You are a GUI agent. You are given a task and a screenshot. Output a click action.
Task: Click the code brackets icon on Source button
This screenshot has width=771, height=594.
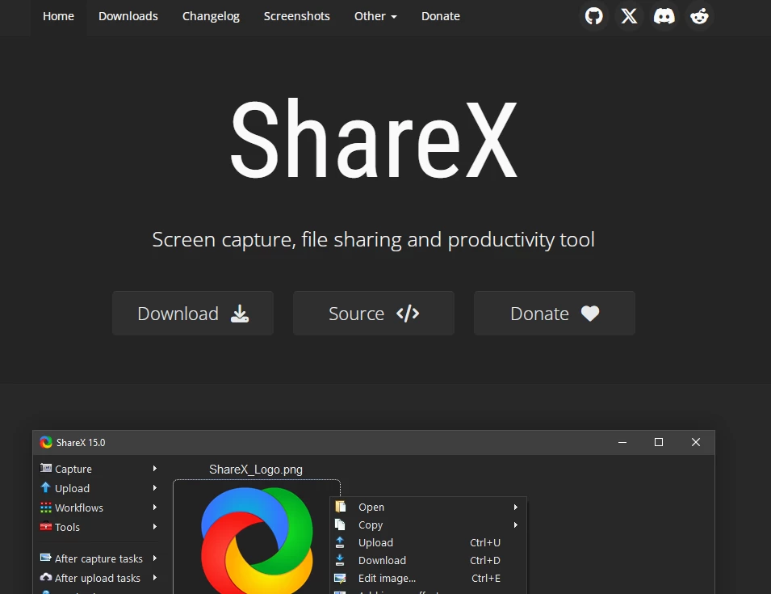408,314
